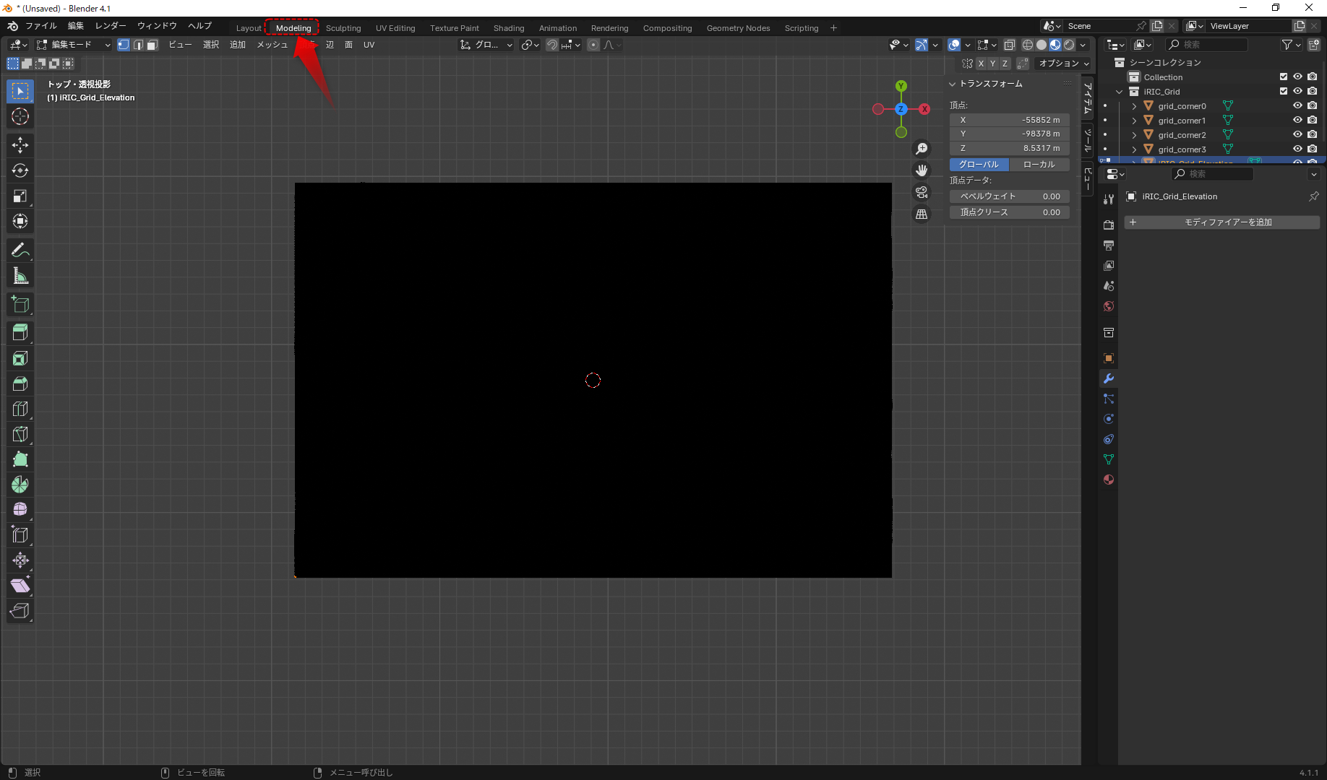Pick the combined Transform tool

coord(20,221)
